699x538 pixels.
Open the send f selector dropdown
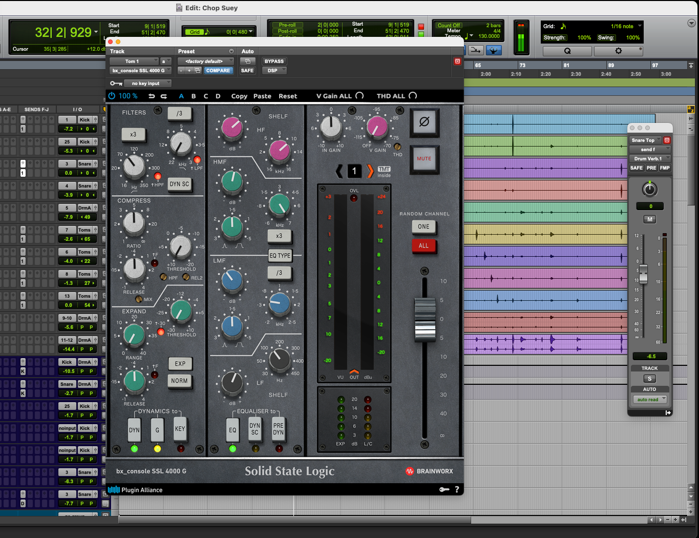[x=649, y=150]
